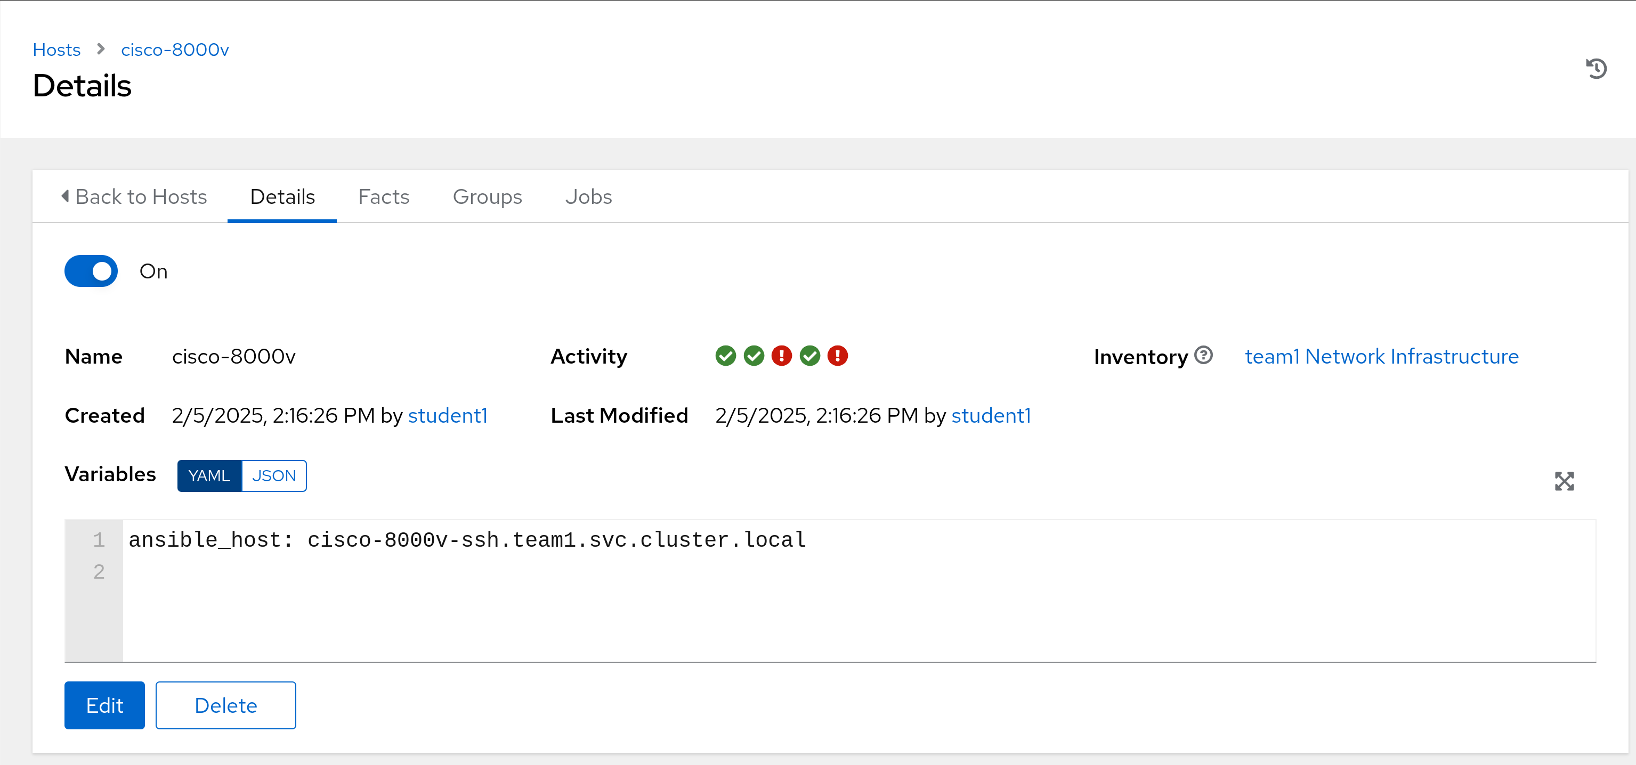The height and width of the screenshot is (765, 1636).
Task: Switch variables view to YAML
Action: pyautogui.click(x=209, y=476)
